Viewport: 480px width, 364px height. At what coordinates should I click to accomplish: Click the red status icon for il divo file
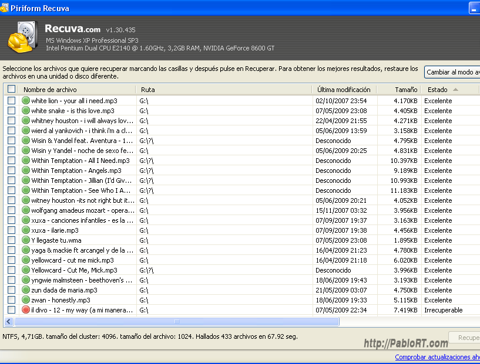pyautogui.click(x=26, y=310)
